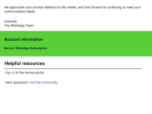Viewport: 152px width, 114px height.
Task: Open the Visit the Community link
Action: (x=43, y=82)
